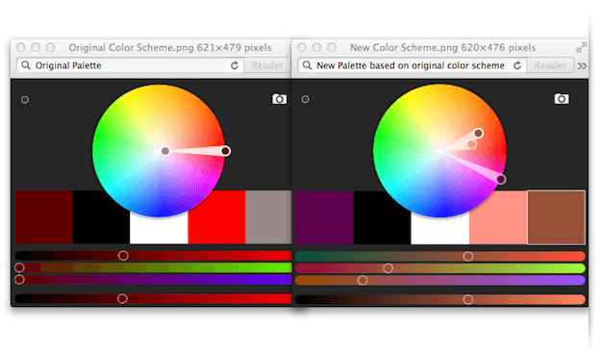Click the search magnifier in New Palette address bar

[307, 65]
